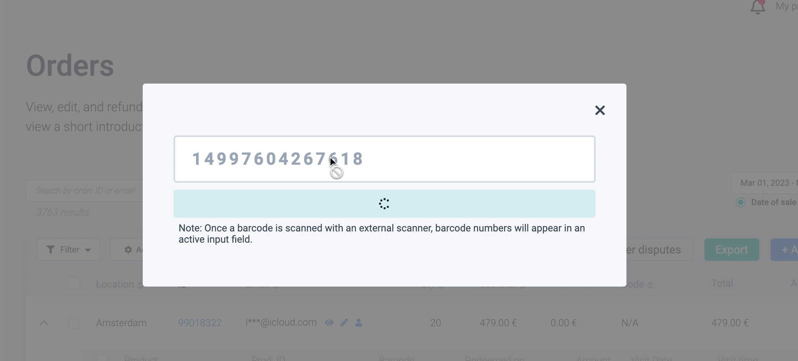This screenshot has width=798, height=361.
Task: Collapse the Amsterdam order row
Action: point(44,323)
